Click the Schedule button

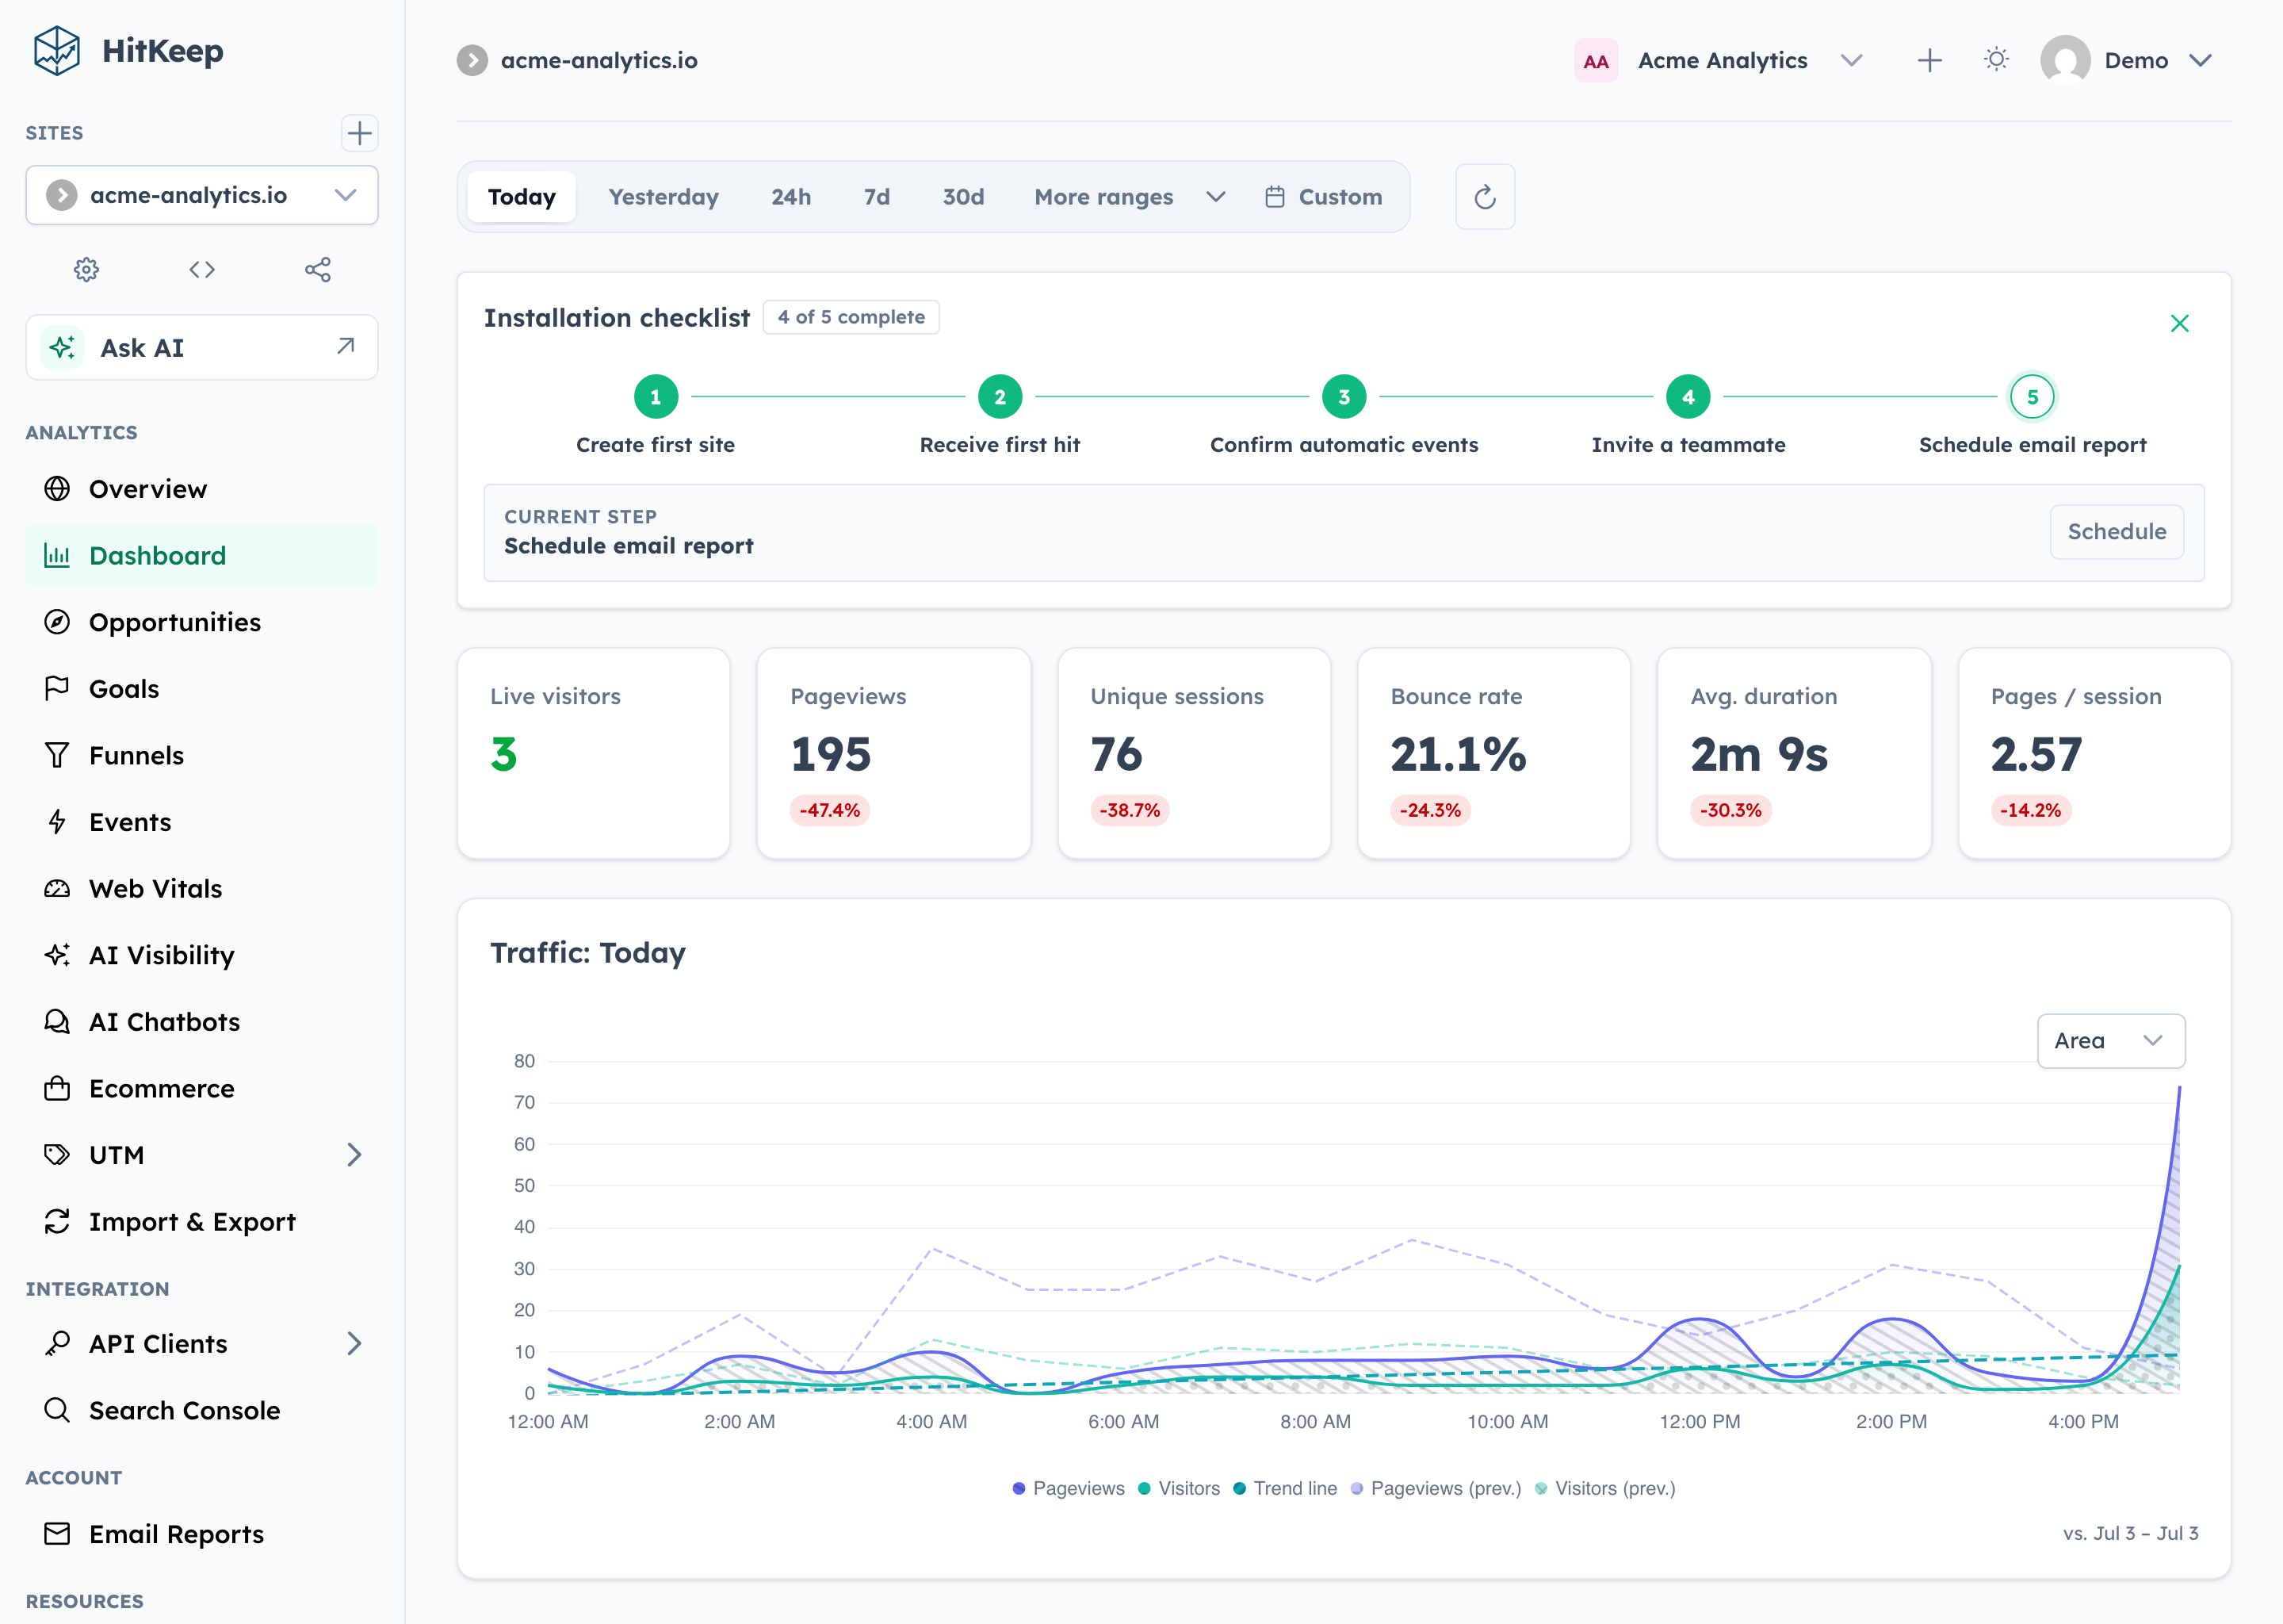click(2117, 532)
